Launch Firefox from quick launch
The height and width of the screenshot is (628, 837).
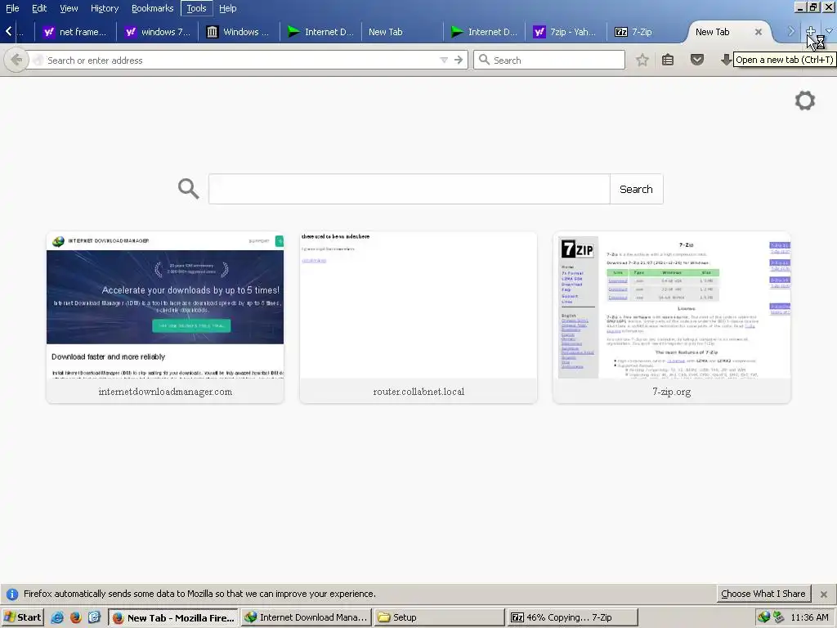(x=76, y=617)
